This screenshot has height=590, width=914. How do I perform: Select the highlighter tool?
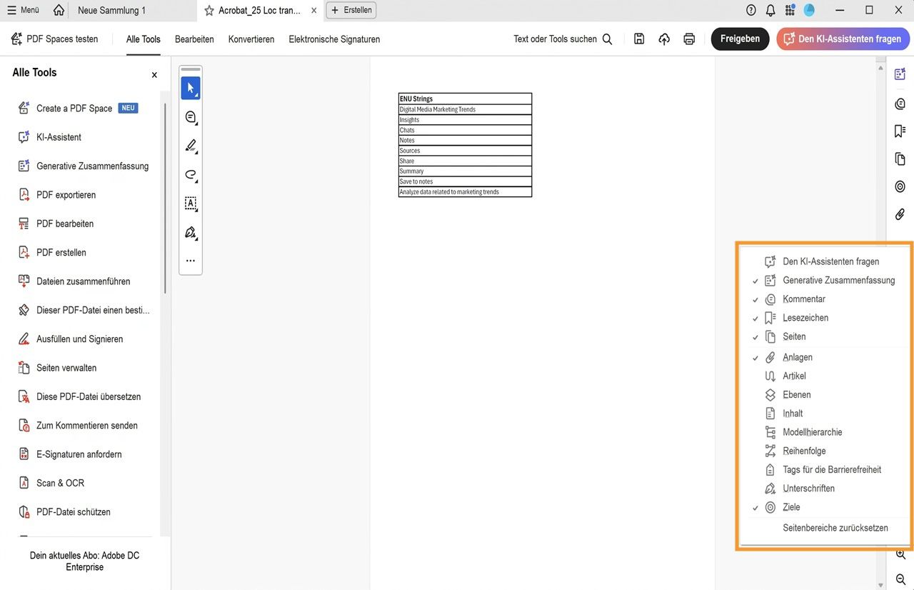[x=190, y=146]
